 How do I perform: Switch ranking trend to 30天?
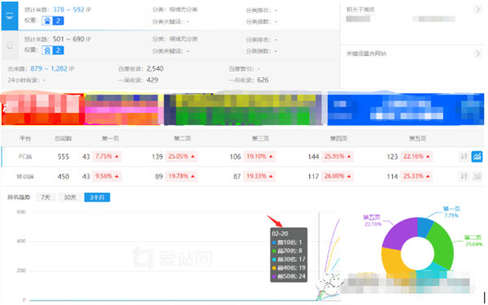tap(70, 198)
